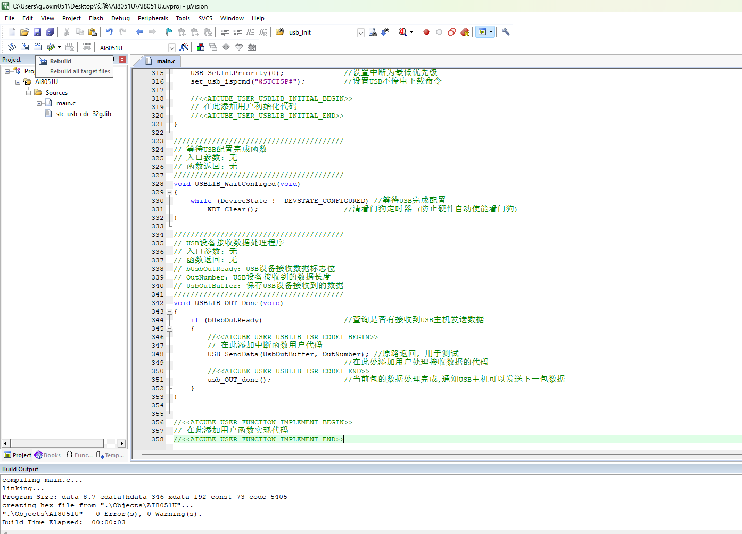This screenshot has height=534, width=742.
Task: Insert or remove a breakpoint with the red dot
Action: pyautogui.click(x=426, y=32)
